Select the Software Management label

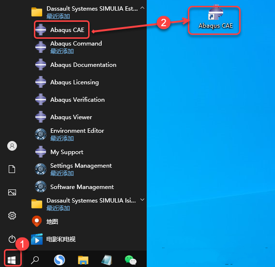click(82, 187)
